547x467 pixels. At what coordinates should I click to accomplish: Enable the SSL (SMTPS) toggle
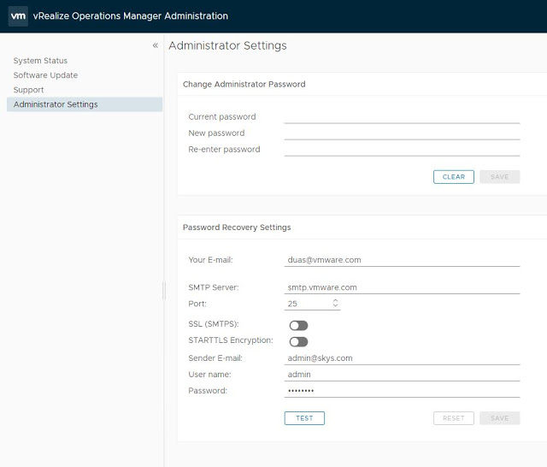pos(298,325)
